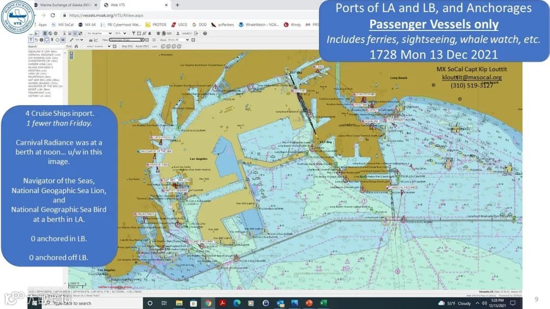
Task: Open the percentage dropdown next to weather
Action: [120, 33]
